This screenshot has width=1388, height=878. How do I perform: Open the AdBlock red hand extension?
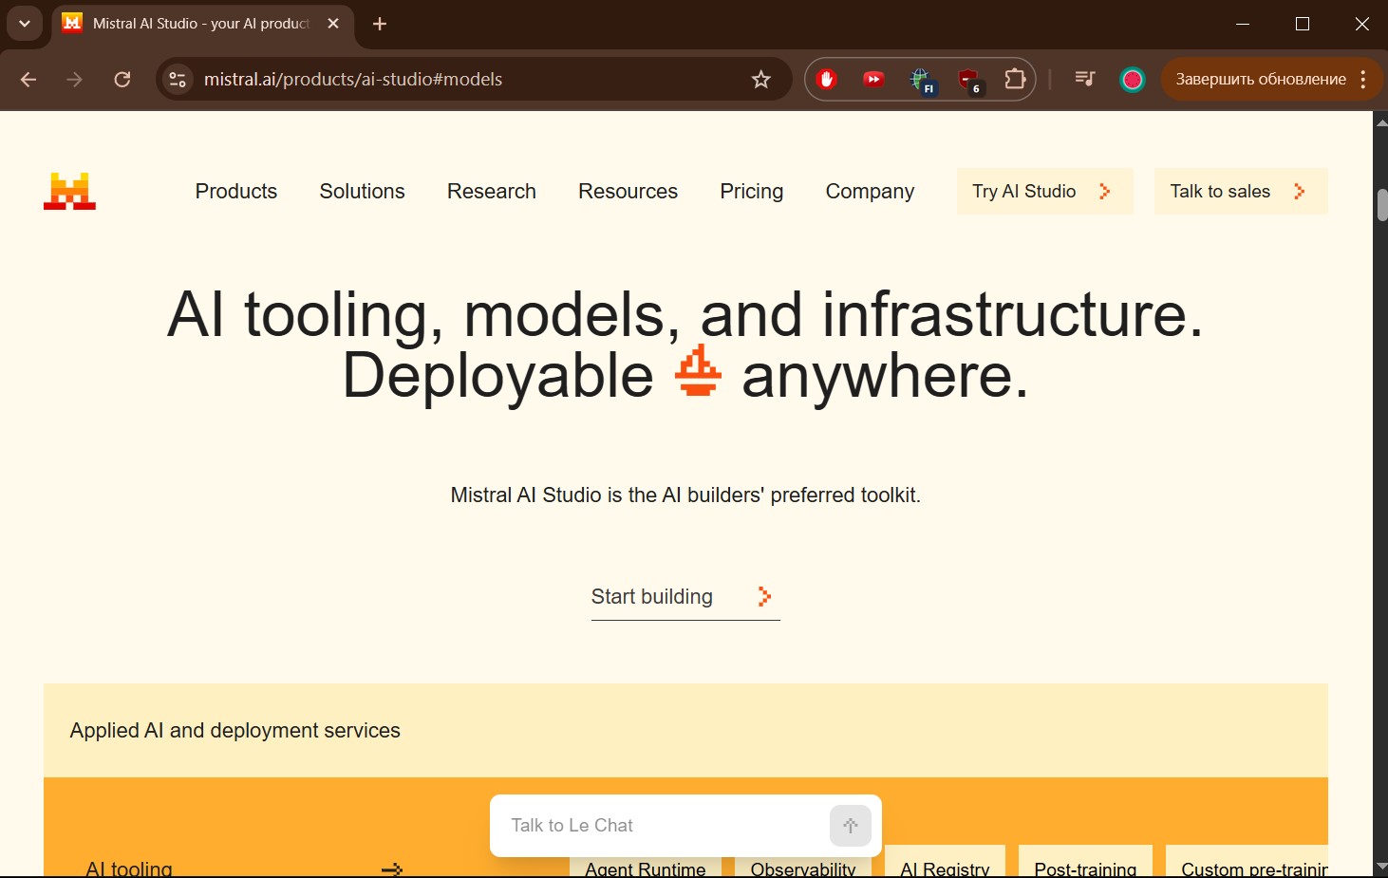[827, 80]
